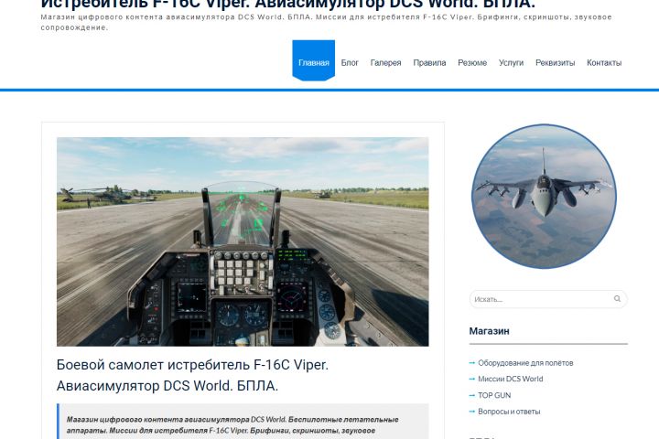Go to the Контакты page

(604, 62)
